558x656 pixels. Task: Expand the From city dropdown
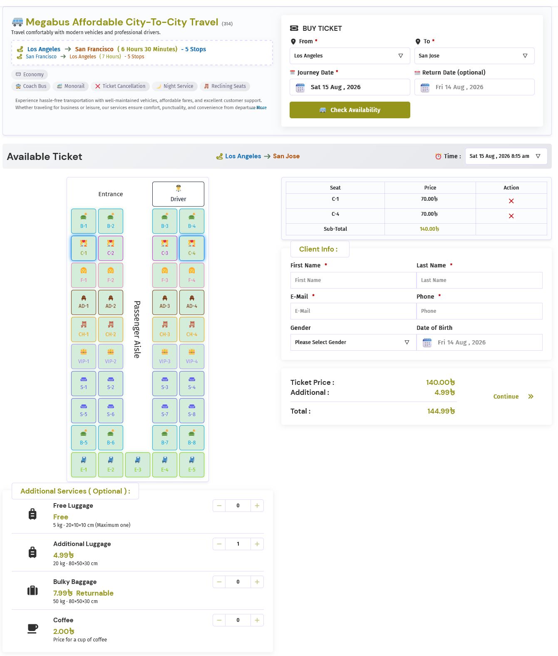350,56
